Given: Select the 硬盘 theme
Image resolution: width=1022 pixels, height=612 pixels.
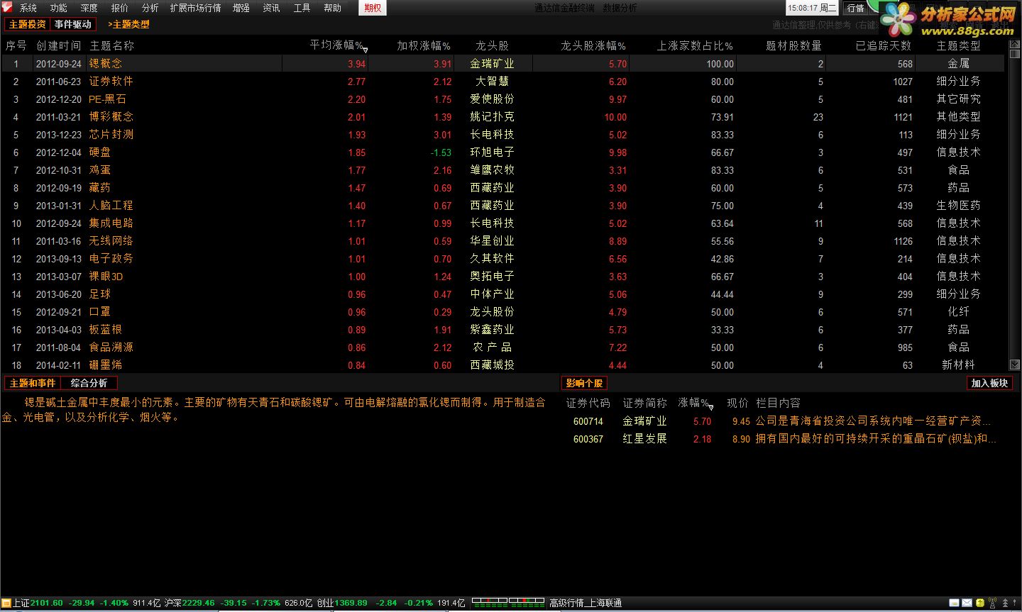Looking at the screenshot, I should [x=99, y=152].
